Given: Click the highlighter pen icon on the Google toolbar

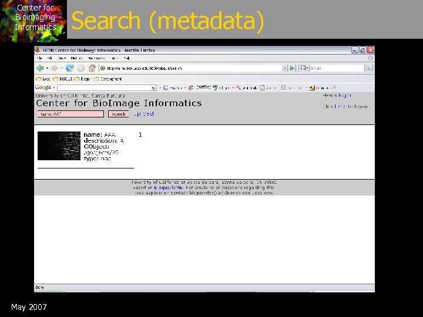Looking at the screenshot, I should (334, 87).
